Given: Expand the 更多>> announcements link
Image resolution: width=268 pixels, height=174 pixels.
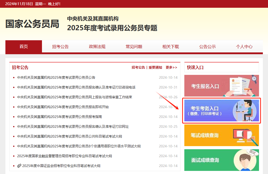Looking at the screenshot, I should pos(171,67).
